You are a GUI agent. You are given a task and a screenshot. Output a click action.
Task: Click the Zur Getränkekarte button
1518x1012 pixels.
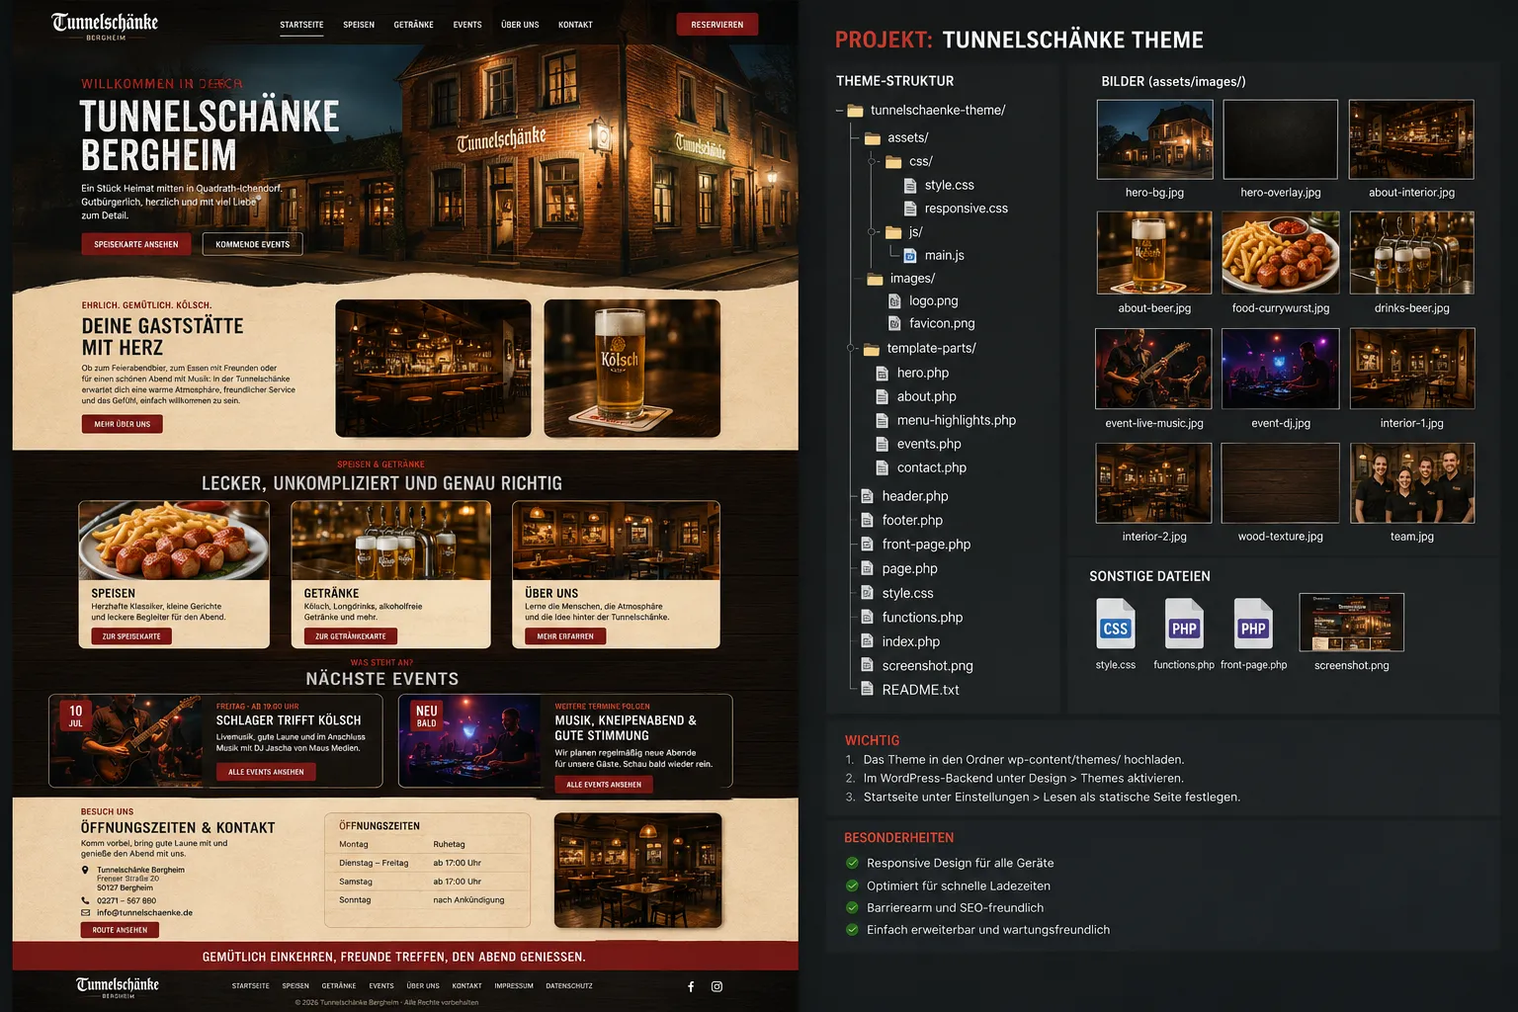click(x=351, y=636)
